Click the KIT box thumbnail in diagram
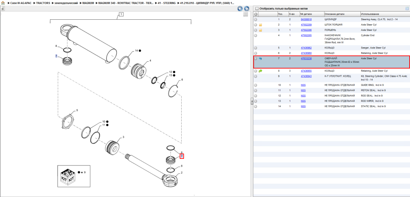Viewport: 410px width, 197px height. [68, 176]
